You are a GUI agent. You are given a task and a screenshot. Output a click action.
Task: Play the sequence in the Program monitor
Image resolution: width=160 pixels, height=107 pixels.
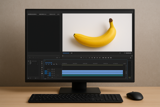tap(95, 58)
